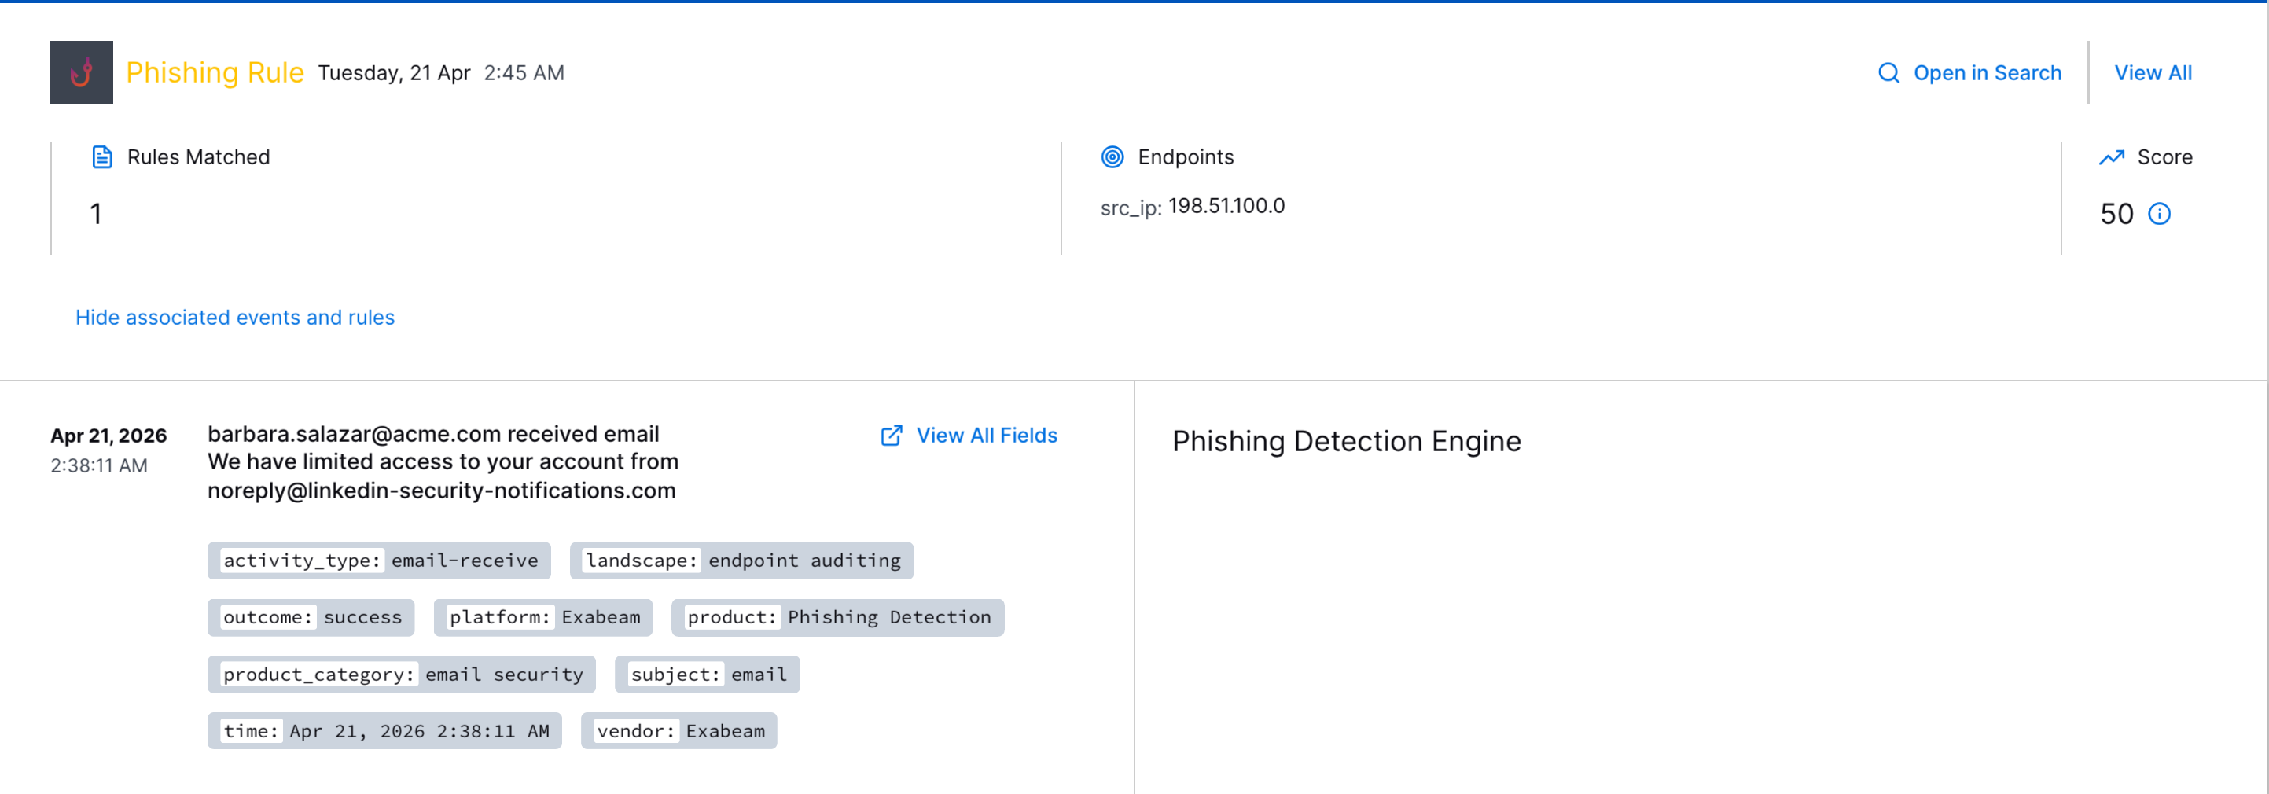Click the phishing hook rule icon
Viewport: 2269px width, 794px height.
(81, 72)
